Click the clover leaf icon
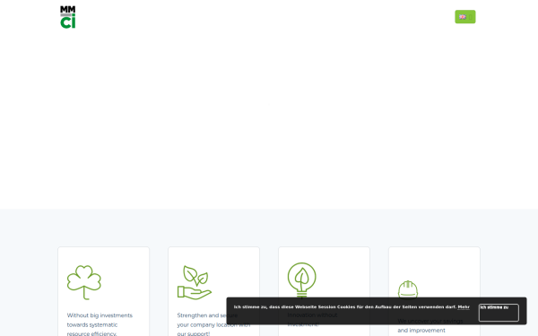 pos(84,282)
